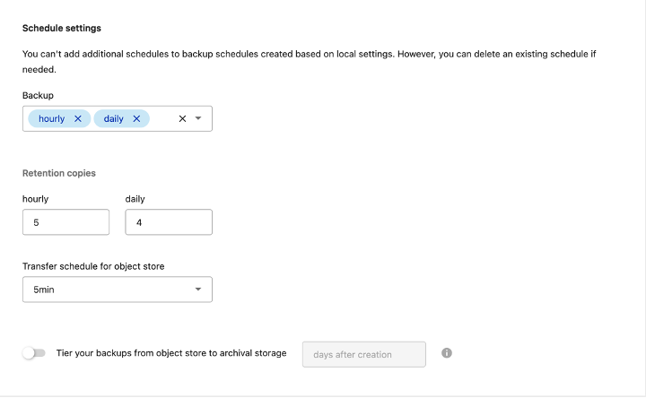Select the daily chip label
This screenshot has width=646, height=398.
click(x=113, y=118)
